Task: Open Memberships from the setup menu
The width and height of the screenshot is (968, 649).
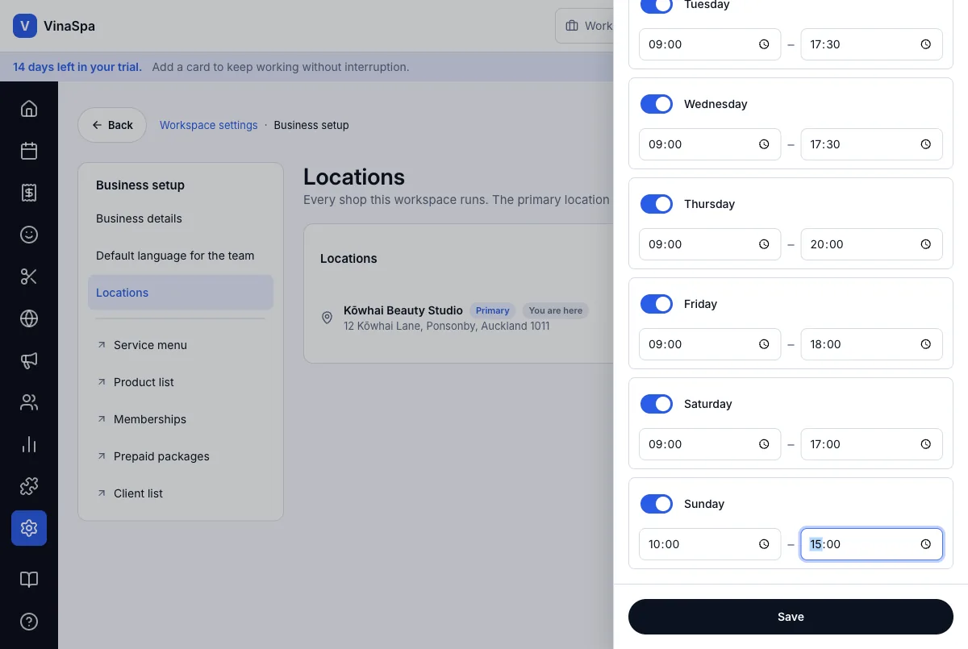Action: pyautogui.click(x=181, y=419)
